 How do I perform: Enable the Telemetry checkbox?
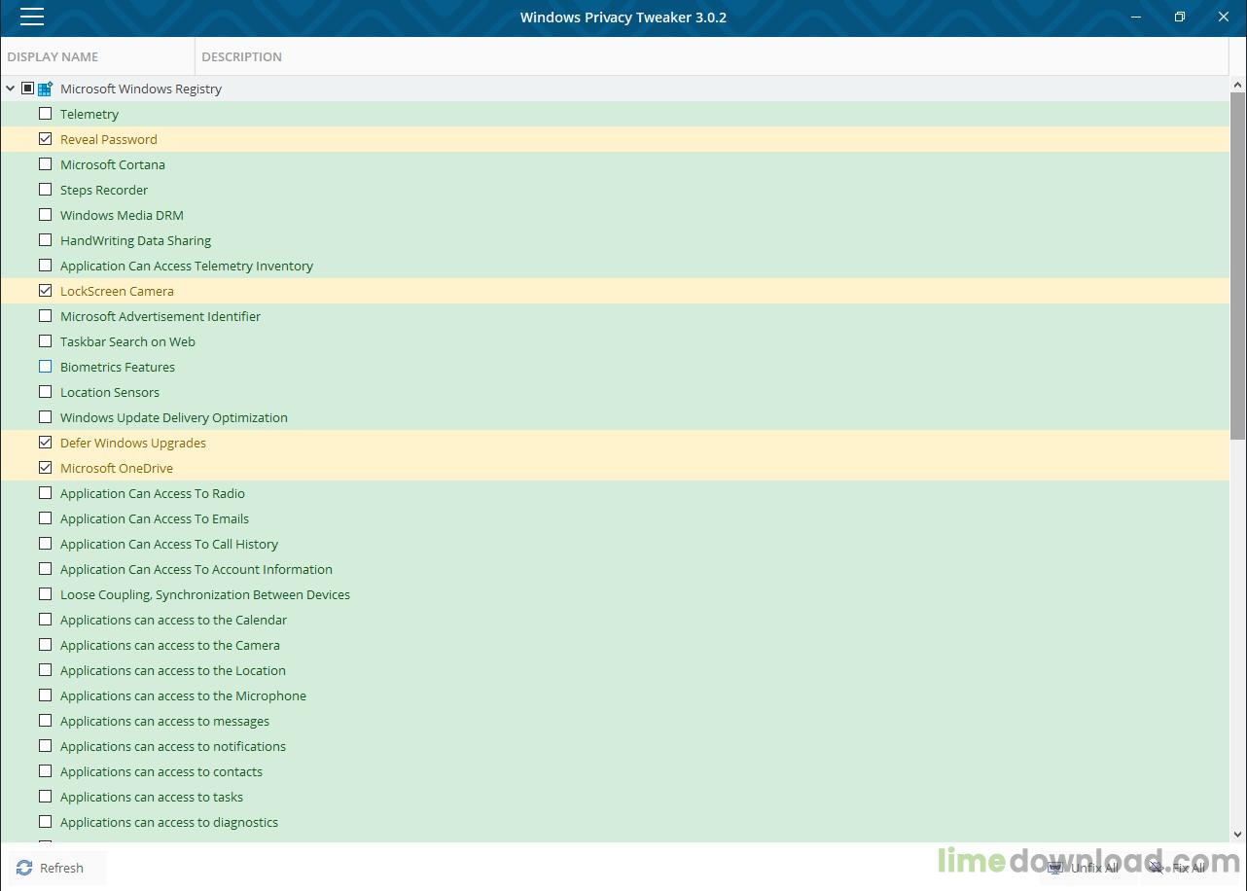45,114
